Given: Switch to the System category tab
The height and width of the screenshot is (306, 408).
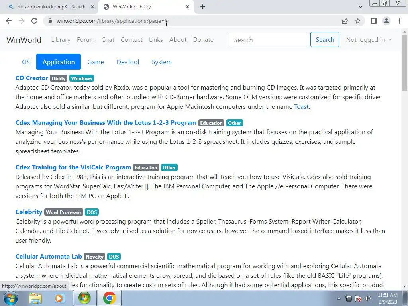Looking at the screenshot, I should coord(162,62).
